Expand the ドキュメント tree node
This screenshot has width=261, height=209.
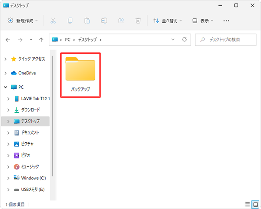click(x=8, y=133)
